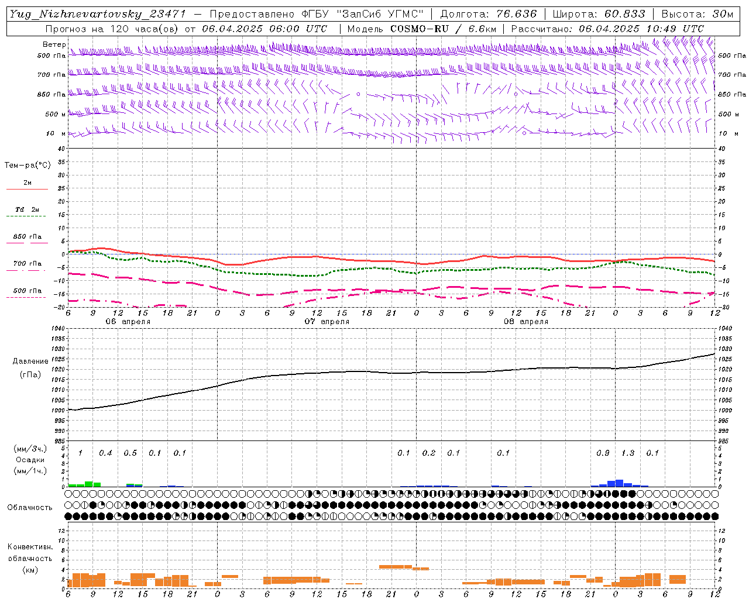Click the 10 м wind level label on right
The height and width of the screenshot is (599, 749).
(729, 133)
